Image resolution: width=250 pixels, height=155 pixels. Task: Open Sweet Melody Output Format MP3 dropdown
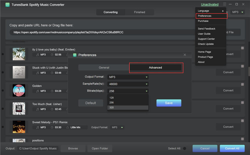point(117,127)
